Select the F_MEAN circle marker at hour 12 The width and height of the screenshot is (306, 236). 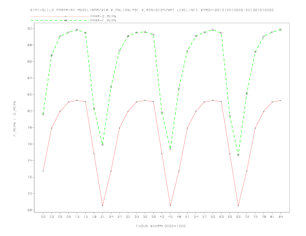click(x=77, y=30)
